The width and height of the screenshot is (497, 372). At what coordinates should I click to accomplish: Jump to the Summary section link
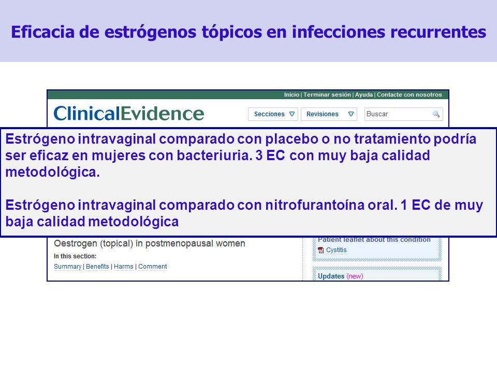67,267
